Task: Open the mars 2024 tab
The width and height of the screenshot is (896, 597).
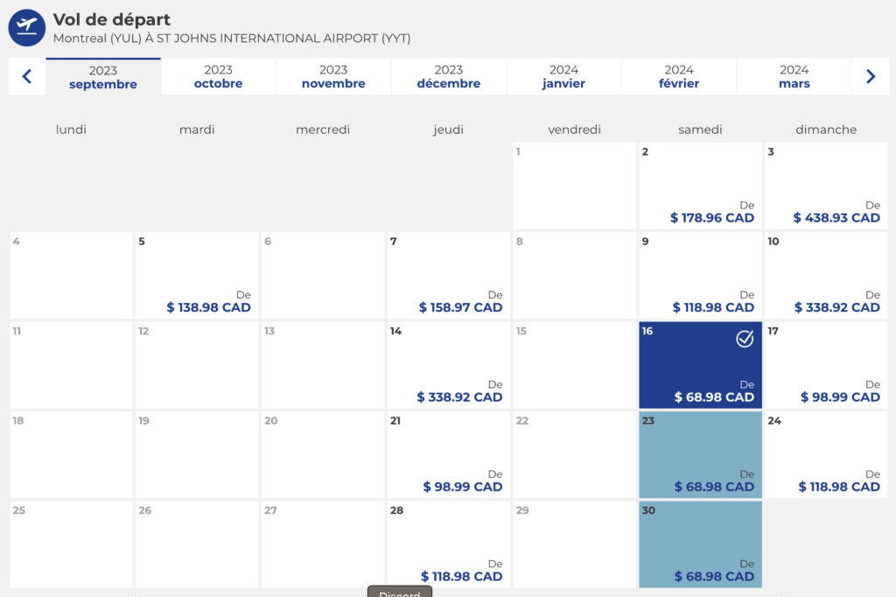Action: point(794,77)
